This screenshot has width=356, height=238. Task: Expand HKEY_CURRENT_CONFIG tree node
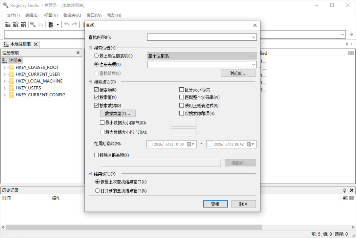[x=5, y=95]
